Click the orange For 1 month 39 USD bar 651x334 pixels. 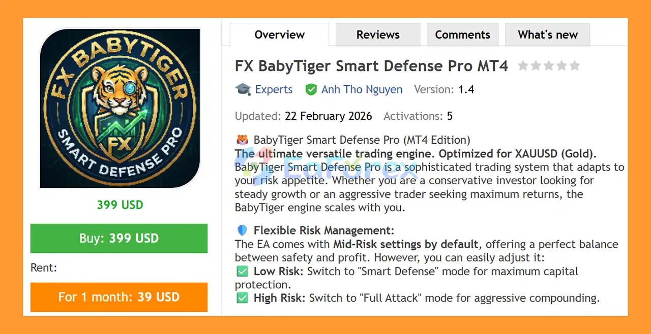pyautogui.click(x=119, y=297)
